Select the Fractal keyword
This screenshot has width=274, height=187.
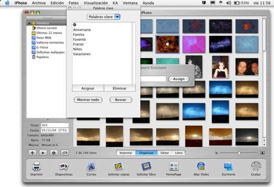pos(78,44)
